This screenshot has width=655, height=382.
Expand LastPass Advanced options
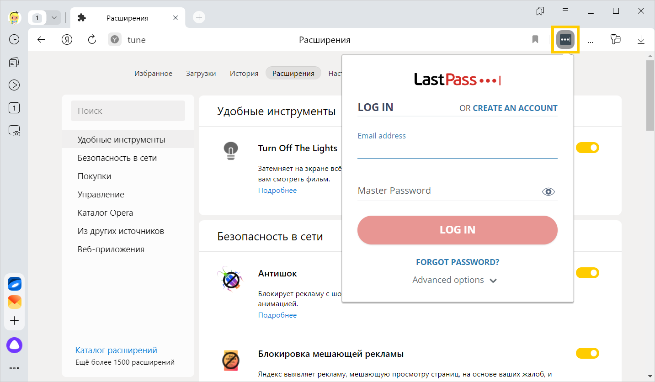coord(454,280)
